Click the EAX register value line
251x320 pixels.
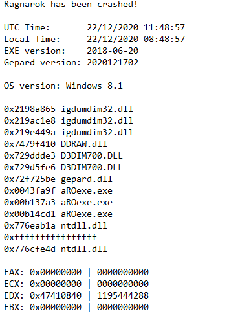pos(76,272)
